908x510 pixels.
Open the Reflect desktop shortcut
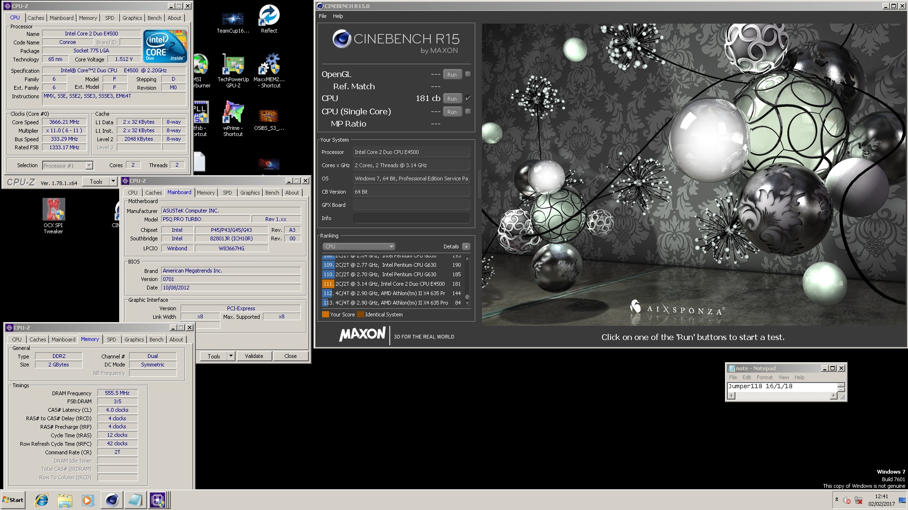tap(269, 19)
